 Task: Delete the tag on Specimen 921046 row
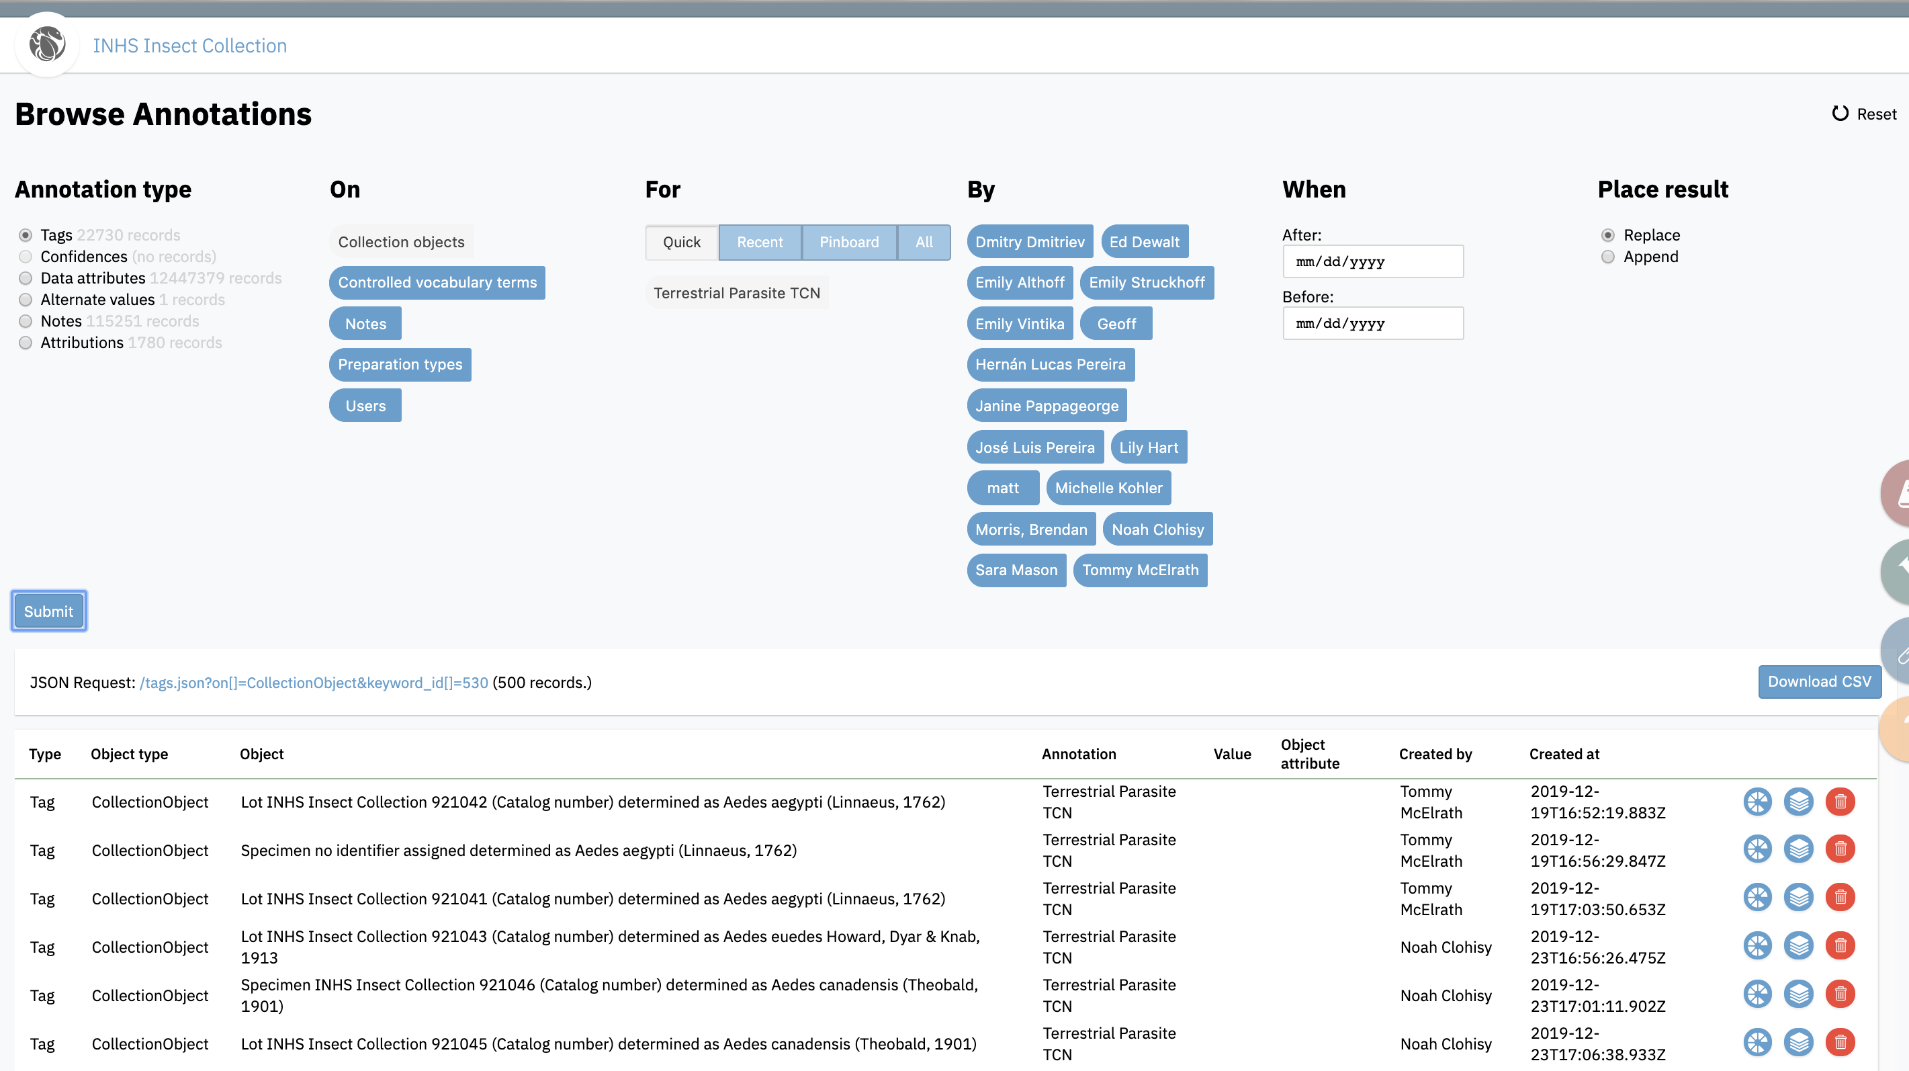pos(1840,994)
